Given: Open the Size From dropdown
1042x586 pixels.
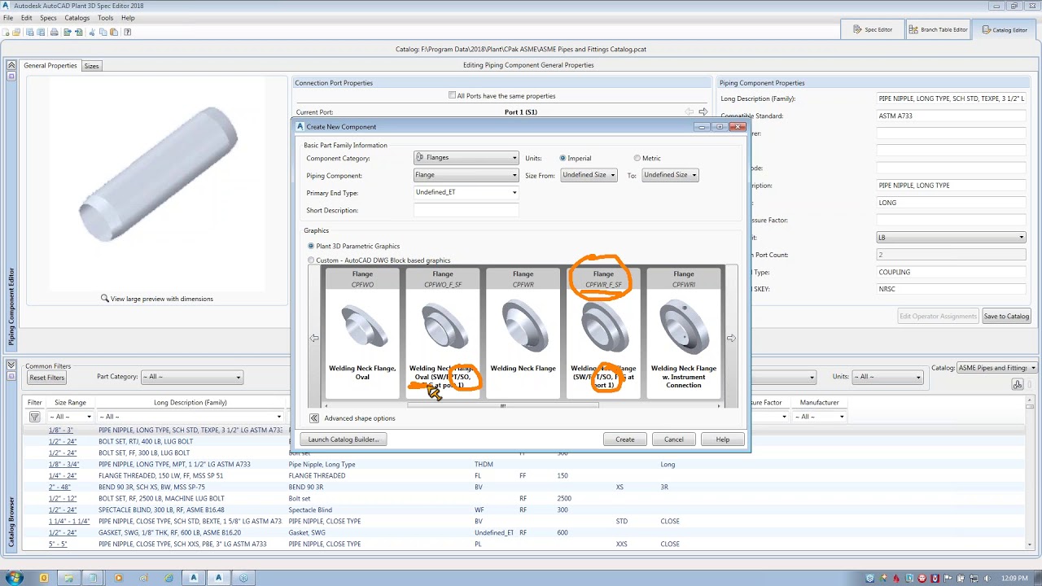Looking at the screenshot, I should point(589,175).
